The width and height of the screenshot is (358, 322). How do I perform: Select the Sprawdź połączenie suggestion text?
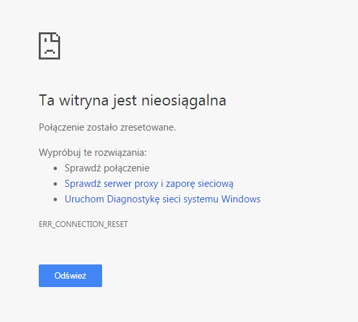click(107, 168)
